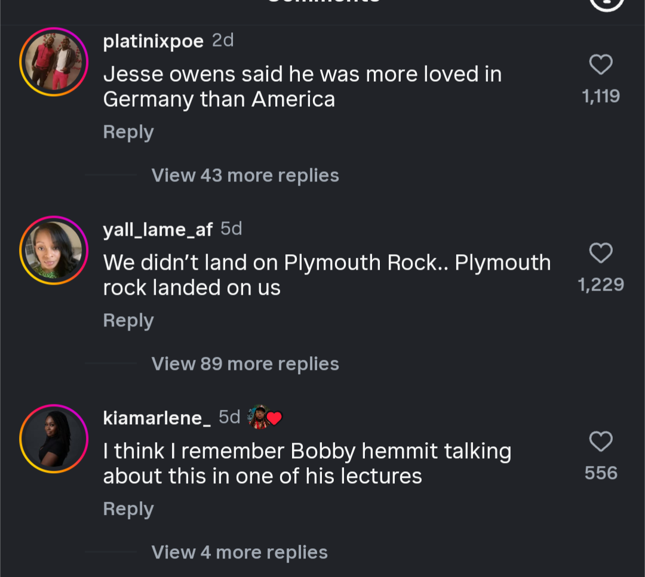
Task: Click the 1,119 likes count
Action: pos(601,96)
